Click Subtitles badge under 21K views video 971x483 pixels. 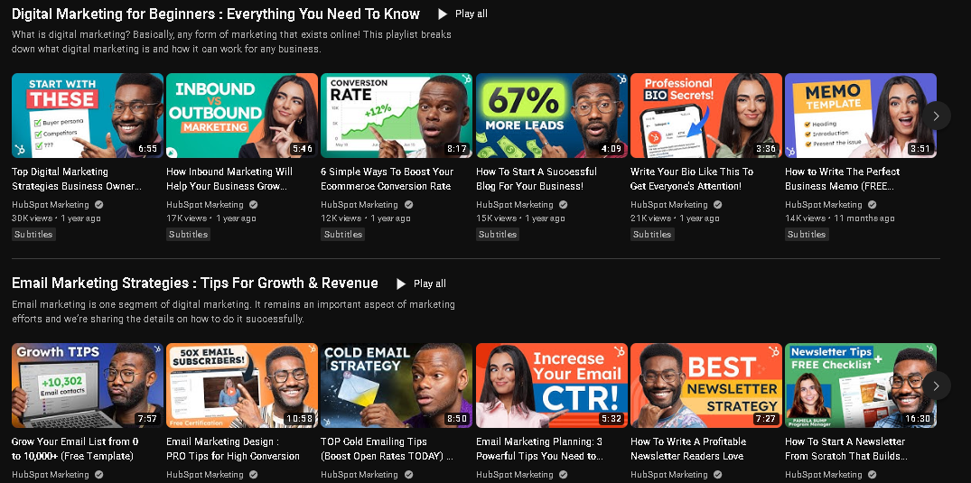coord(652,234)
